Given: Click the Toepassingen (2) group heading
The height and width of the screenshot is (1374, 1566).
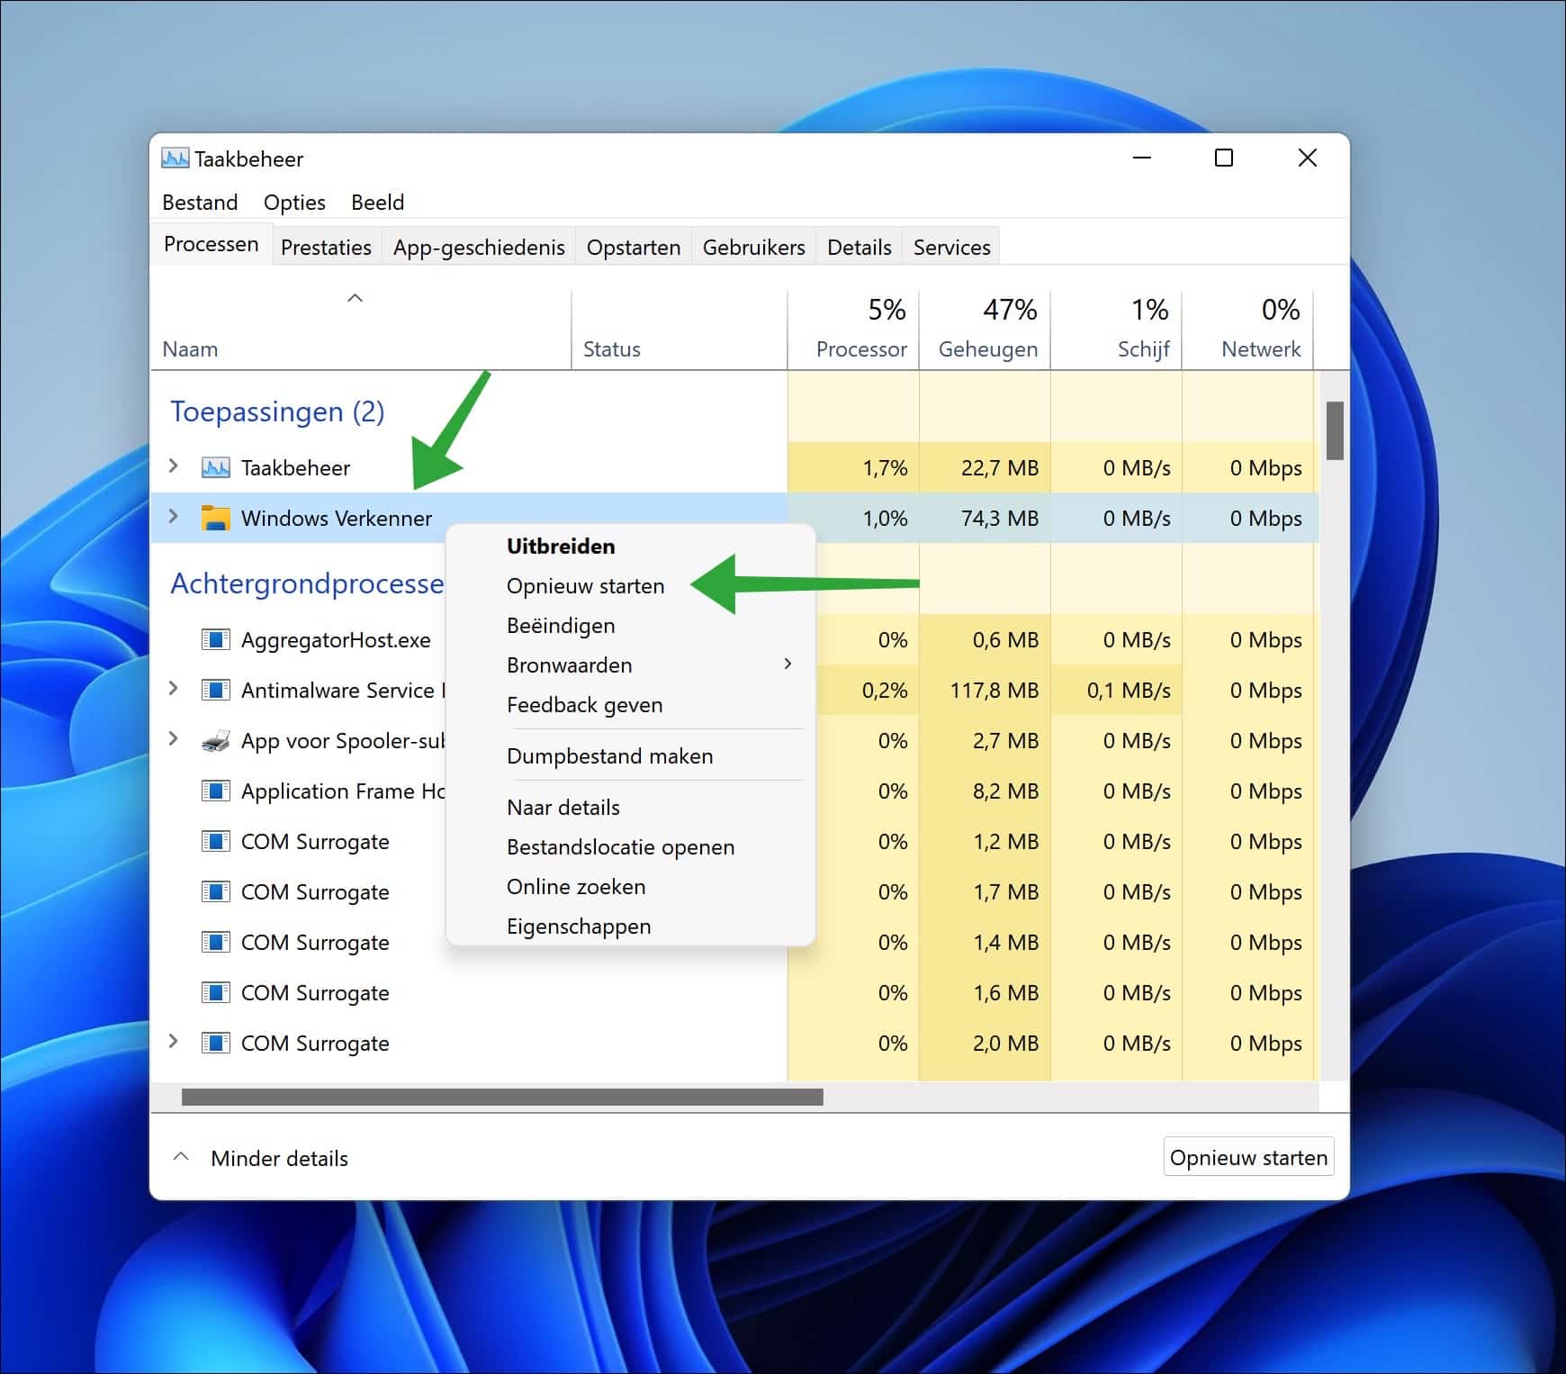Looking at the screenshot, I should pos(277,411).
